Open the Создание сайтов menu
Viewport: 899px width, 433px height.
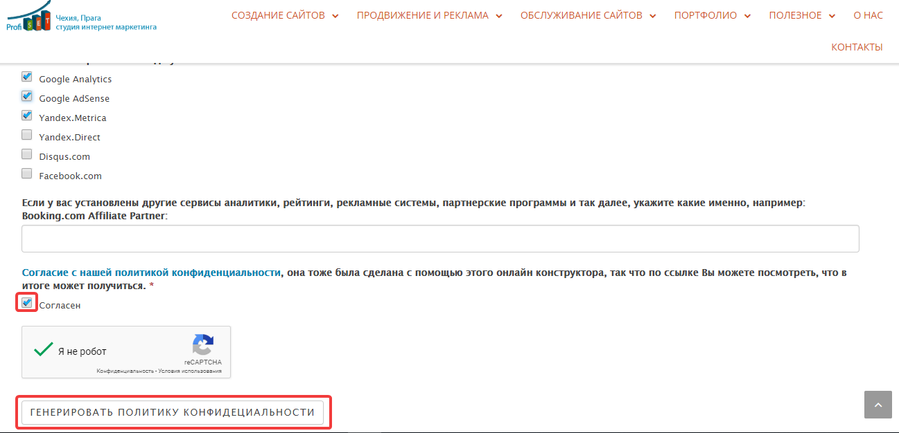point(278,15)
